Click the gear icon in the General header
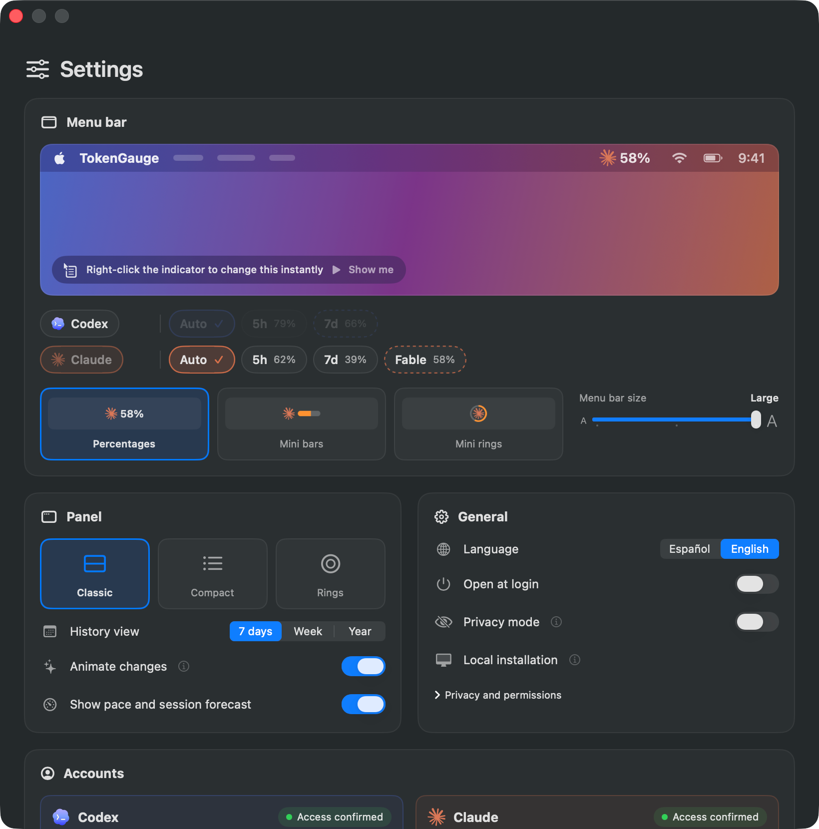The height and width of the screenshot is (829, 819). click(x=441, y=517)
